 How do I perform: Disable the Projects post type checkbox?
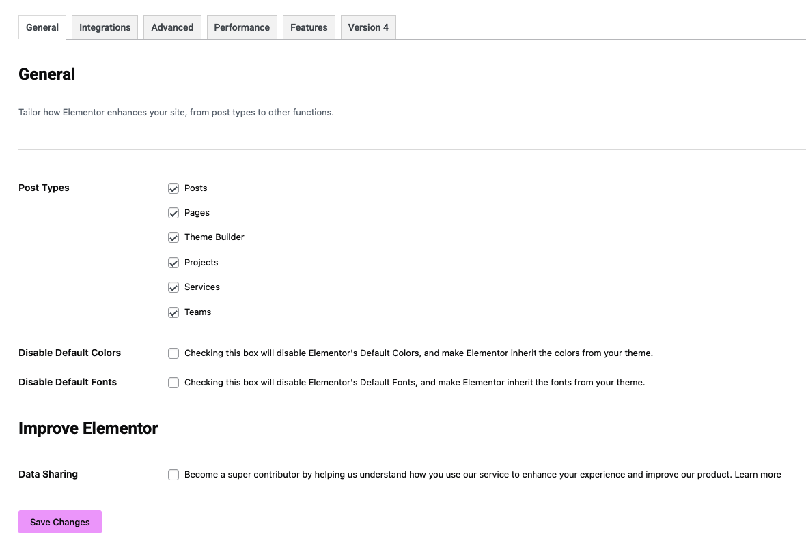[x=173, y=263]
